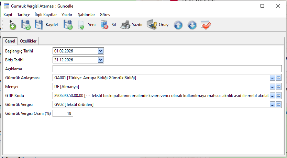
Task: Open the Yazdır menu in menu bar
Action: pos(67,15)
